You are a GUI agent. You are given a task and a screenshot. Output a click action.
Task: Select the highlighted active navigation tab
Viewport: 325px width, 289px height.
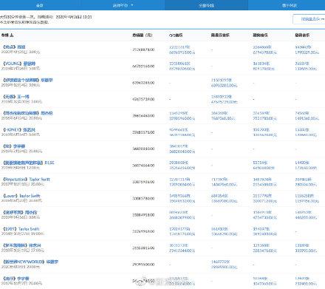[x=206, y=5]
